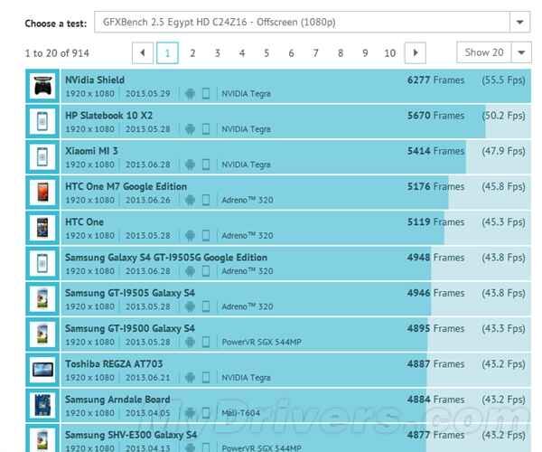Screen dimensions: 542x452
Task: Open the Xiaomi MI 3 result link
Action: (x=91, y=151)
